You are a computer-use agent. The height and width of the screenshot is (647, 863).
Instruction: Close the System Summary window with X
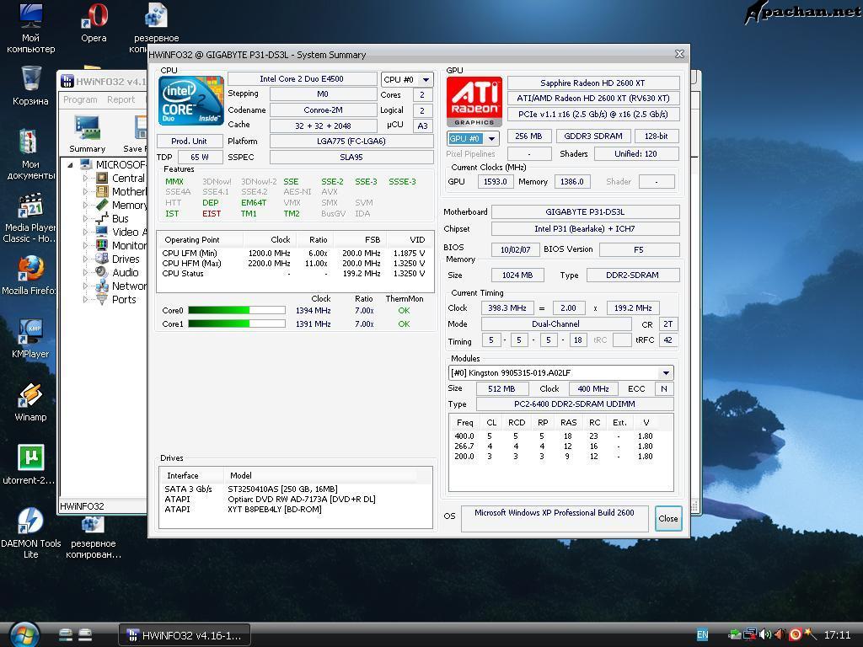(680, 54)
